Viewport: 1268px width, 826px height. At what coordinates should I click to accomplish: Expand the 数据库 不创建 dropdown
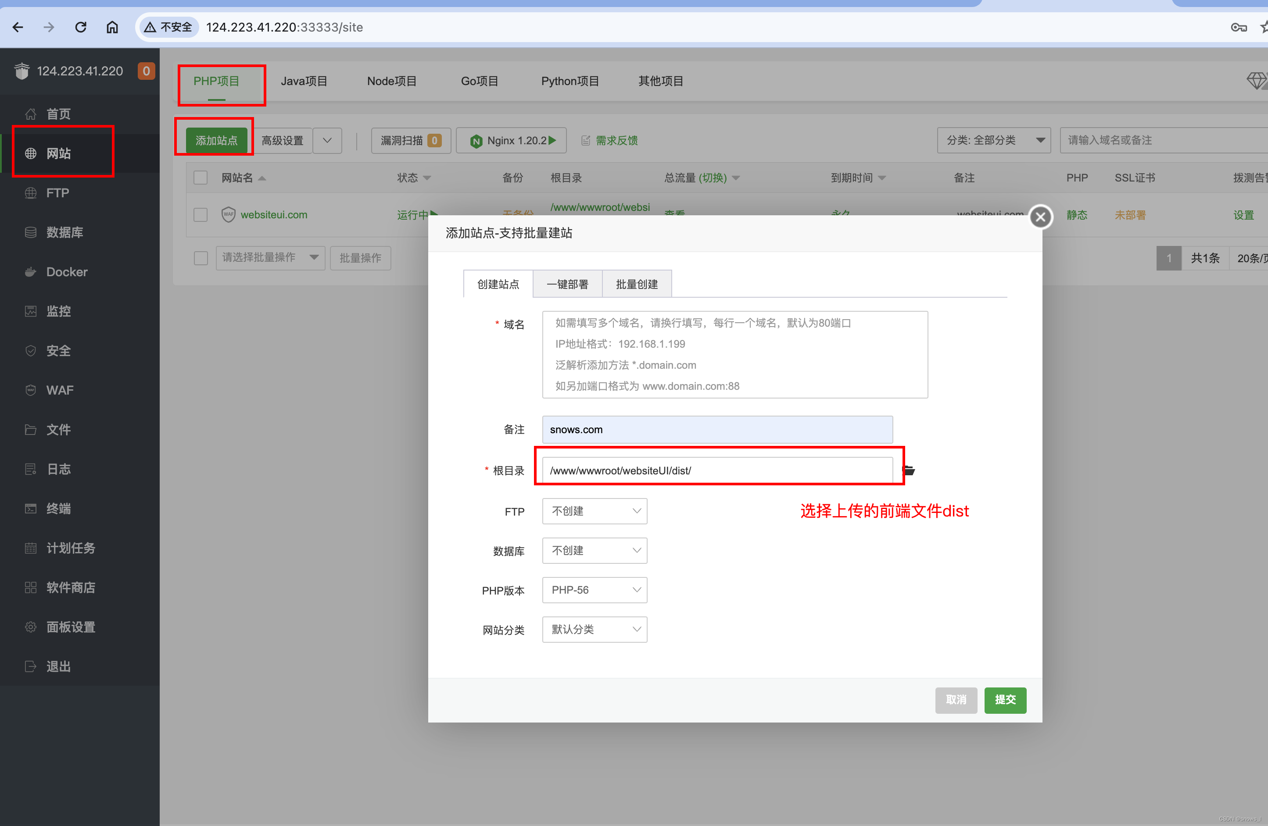point(595,550)
